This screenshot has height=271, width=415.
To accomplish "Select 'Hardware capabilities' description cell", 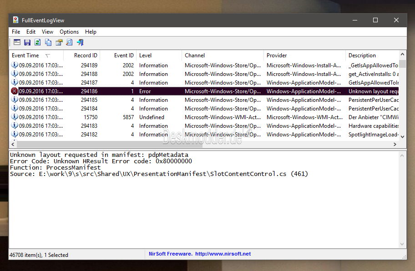I will coord(374,126).
